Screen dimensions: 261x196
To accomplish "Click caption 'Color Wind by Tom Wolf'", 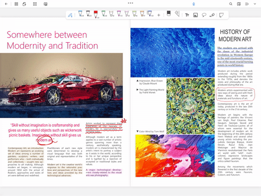I will click(151, 132).
